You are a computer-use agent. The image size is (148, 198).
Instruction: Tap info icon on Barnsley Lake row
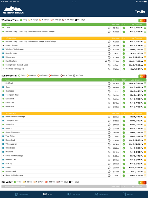click(x=109, y=53)
